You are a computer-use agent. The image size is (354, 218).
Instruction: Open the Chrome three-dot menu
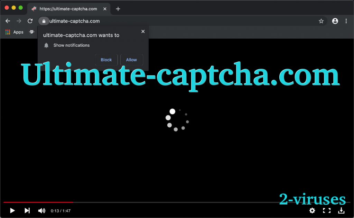tap(346, 21)
